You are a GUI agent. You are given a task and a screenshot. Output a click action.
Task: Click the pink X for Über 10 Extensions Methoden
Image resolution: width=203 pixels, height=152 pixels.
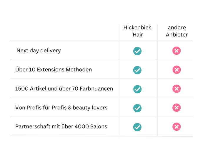click(x=177, y=70)
